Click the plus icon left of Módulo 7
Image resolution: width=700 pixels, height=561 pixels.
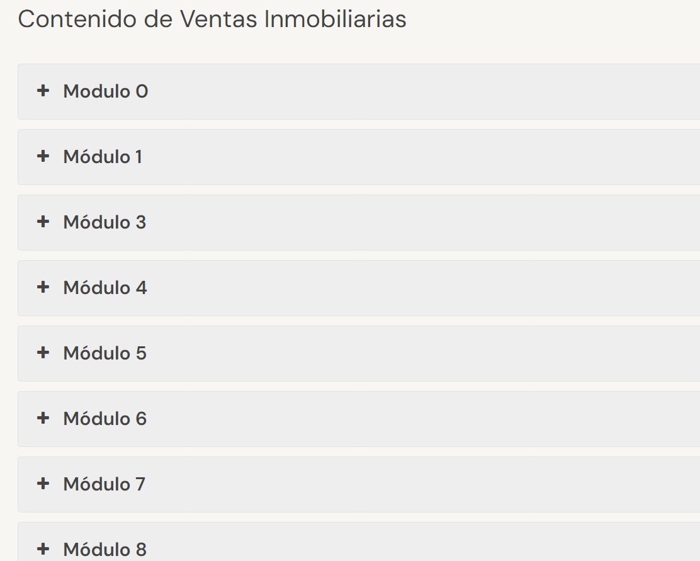tap(43, 484)
